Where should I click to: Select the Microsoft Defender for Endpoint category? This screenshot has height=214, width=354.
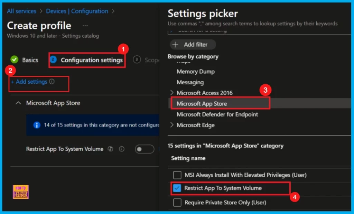217,114
